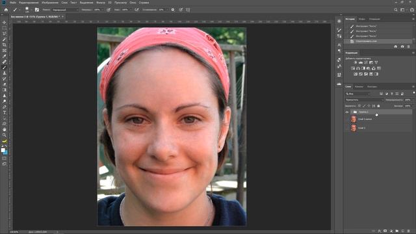Viewport: 416px width, 234px height.
Task: Select the Crop tool
Action: tap(5, 45)
